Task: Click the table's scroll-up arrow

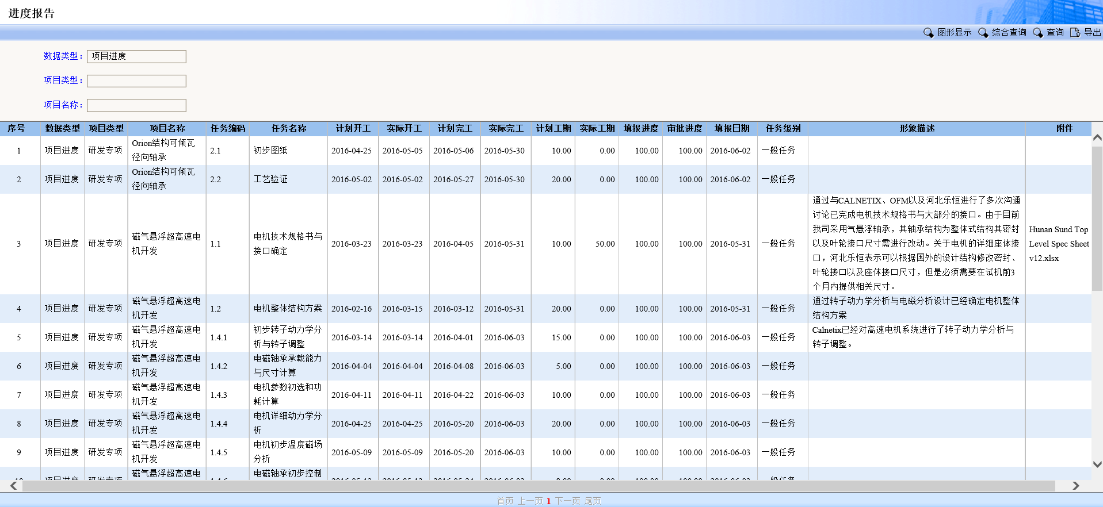Action: tap(1097, 138)
